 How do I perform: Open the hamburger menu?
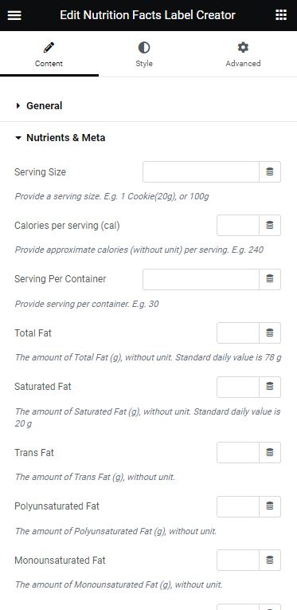click(x=14, y=15)
